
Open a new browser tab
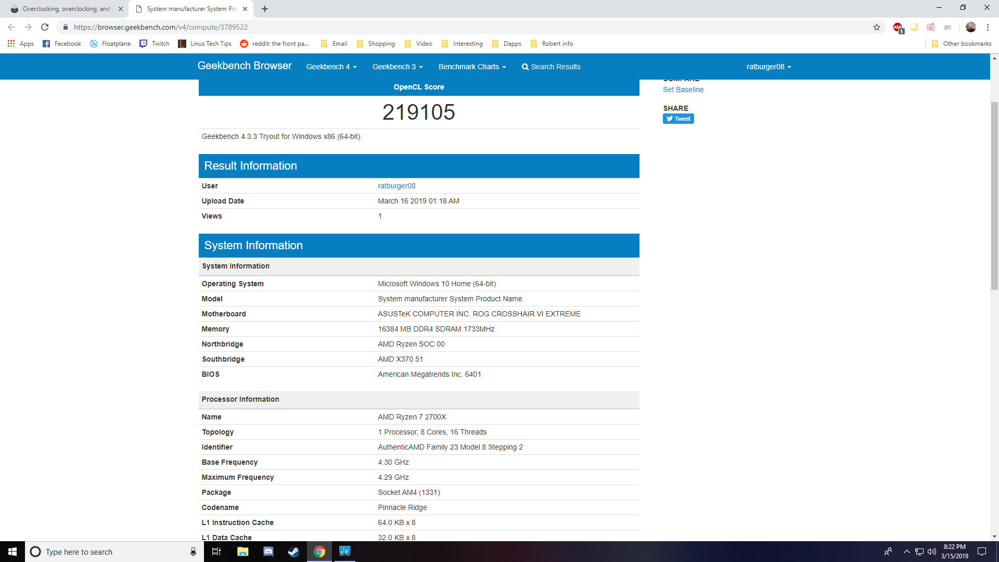(265, 9)
